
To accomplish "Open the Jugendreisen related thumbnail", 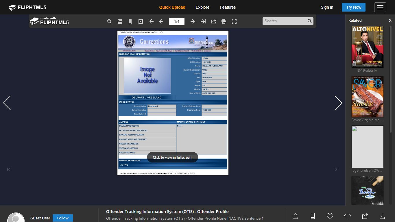I will tap(367, 147).
